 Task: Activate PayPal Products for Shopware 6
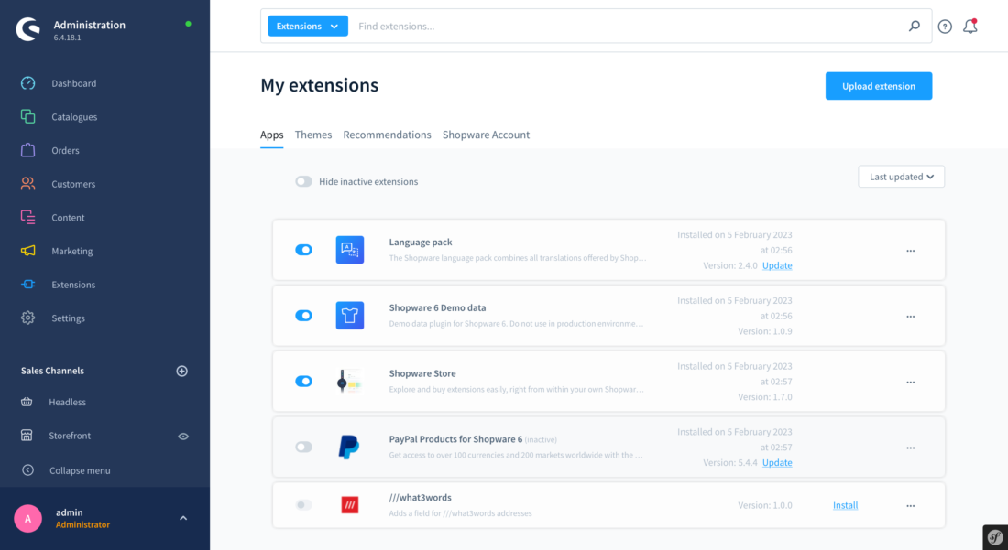point(303,447)
